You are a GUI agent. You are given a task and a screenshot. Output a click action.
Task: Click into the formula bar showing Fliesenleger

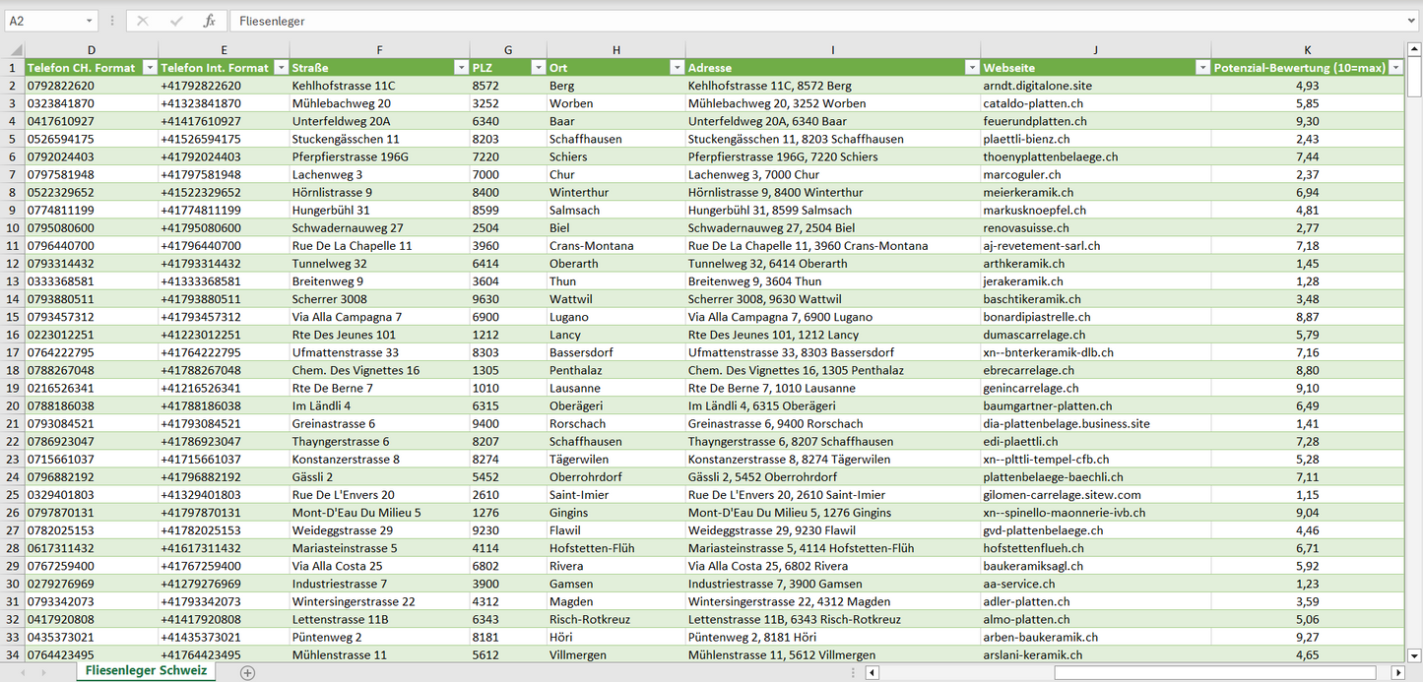(788, 21)
